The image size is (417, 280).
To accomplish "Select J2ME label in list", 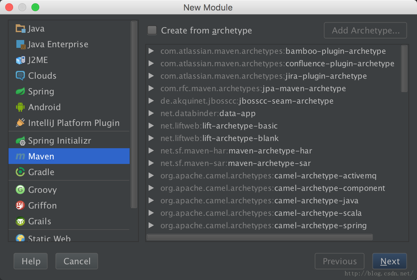I will 38,60.
